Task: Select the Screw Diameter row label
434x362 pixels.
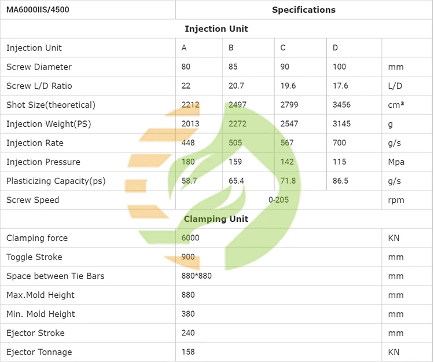Action: (39, 67)
